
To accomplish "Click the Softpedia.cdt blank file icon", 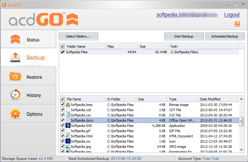I will (68, 110).
